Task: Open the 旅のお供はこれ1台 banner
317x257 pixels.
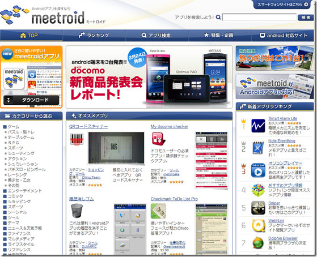Action: click(x=274, y=58)
